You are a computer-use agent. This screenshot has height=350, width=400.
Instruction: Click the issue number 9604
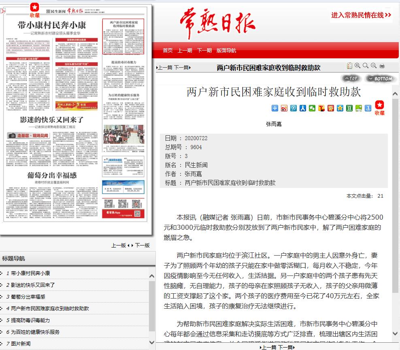(196, 147)
